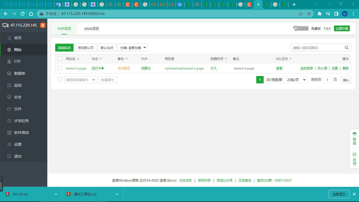The width and height of the screenshot is (359, 202).
Task: Open 监控 monitoring page
Action: (x=24, y=85)
